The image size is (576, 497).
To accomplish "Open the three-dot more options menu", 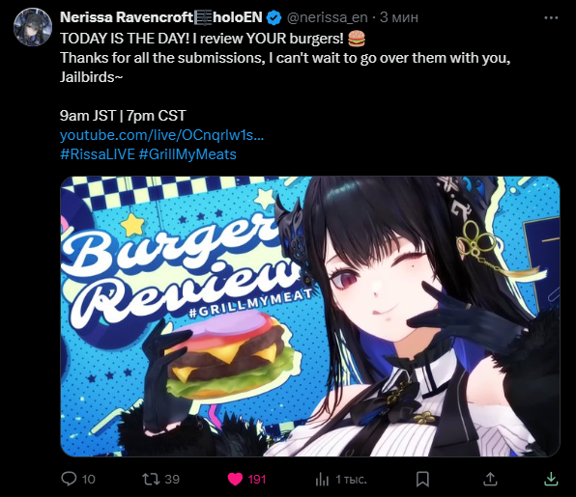I will point(551,17).
